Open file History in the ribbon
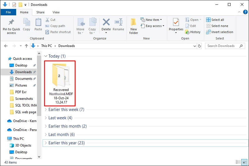 pos(193,32)
